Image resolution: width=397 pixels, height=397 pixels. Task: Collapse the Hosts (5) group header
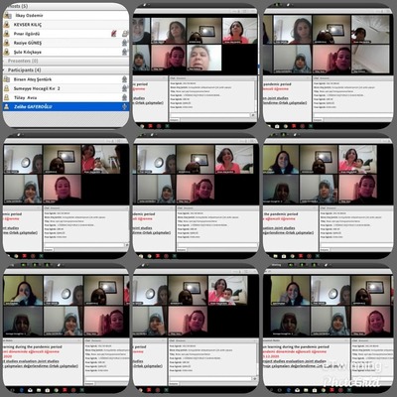pos(66,6)
